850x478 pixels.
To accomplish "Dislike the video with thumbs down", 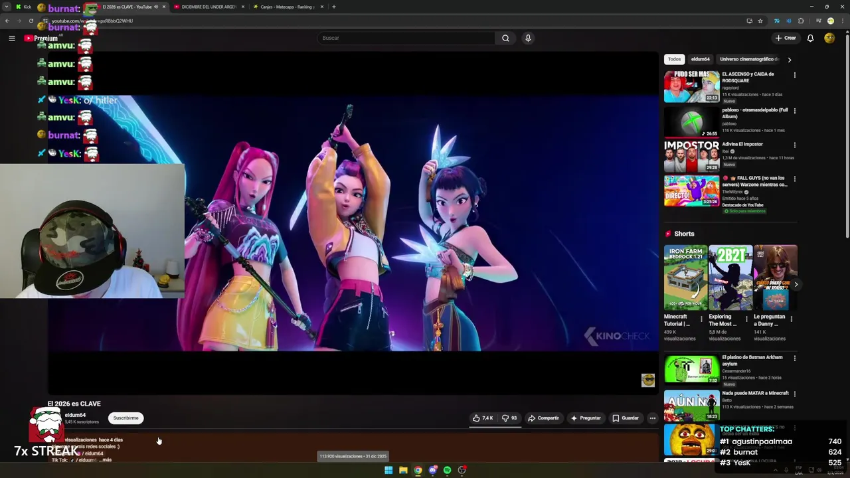I will pos(510,418).
